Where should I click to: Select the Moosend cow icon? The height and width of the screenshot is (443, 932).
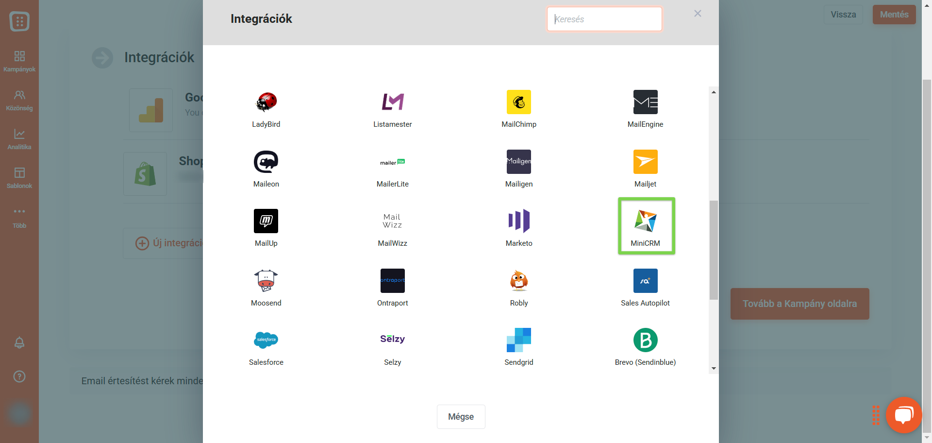(x=266, y=281)
